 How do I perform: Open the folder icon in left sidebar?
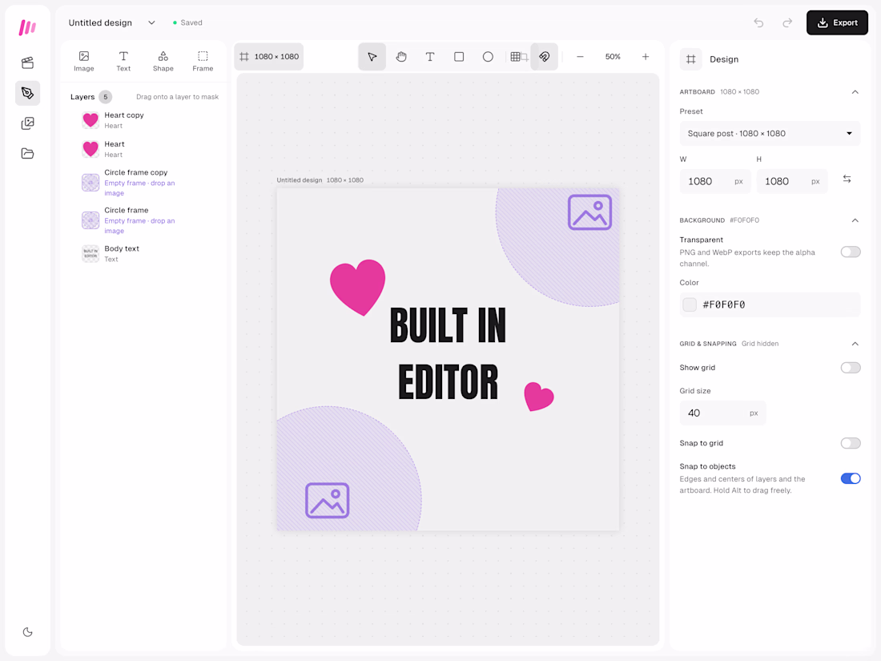click(x=27, y=154)
